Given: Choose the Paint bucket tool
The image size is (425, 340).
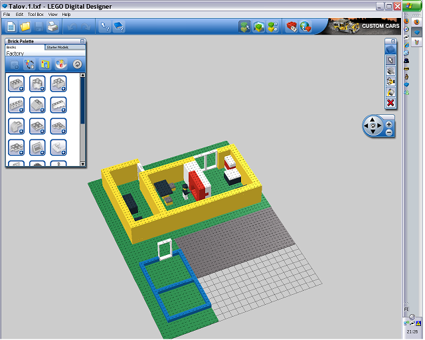Looking at the screenshot, I should point(390,92).
